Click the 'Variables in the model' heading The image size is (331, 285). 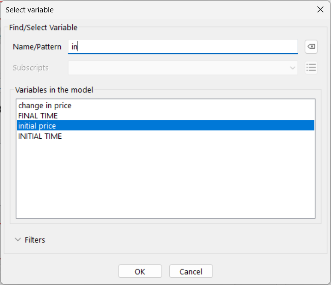54,90
